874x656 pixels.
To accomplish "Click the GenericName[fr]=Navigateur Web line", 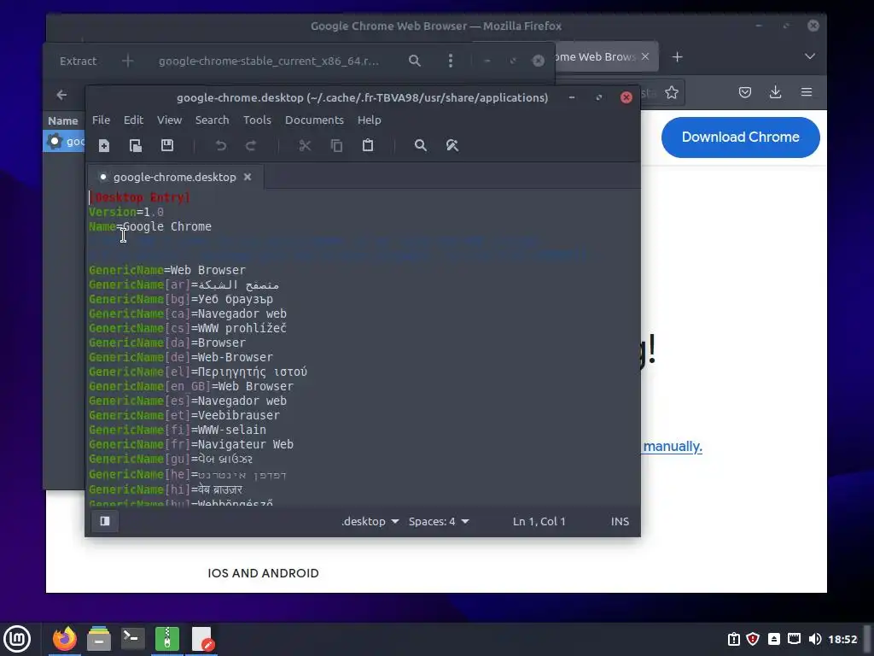I will click(x=191, y=444).
